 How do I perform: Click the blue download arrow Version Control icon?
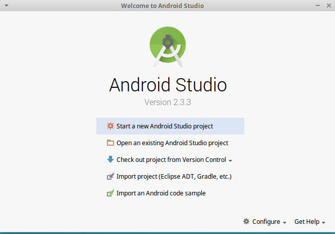point(110,159)
